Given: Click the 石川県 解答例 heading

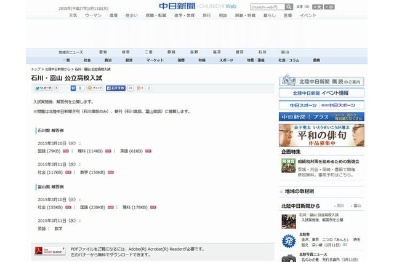Looking at the screenshot, I should (50, 130).
